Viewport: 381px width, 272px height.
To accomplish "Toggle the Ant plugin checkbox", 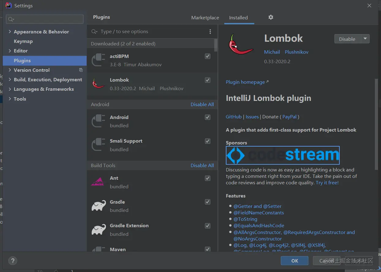I will tap(208, 178).
